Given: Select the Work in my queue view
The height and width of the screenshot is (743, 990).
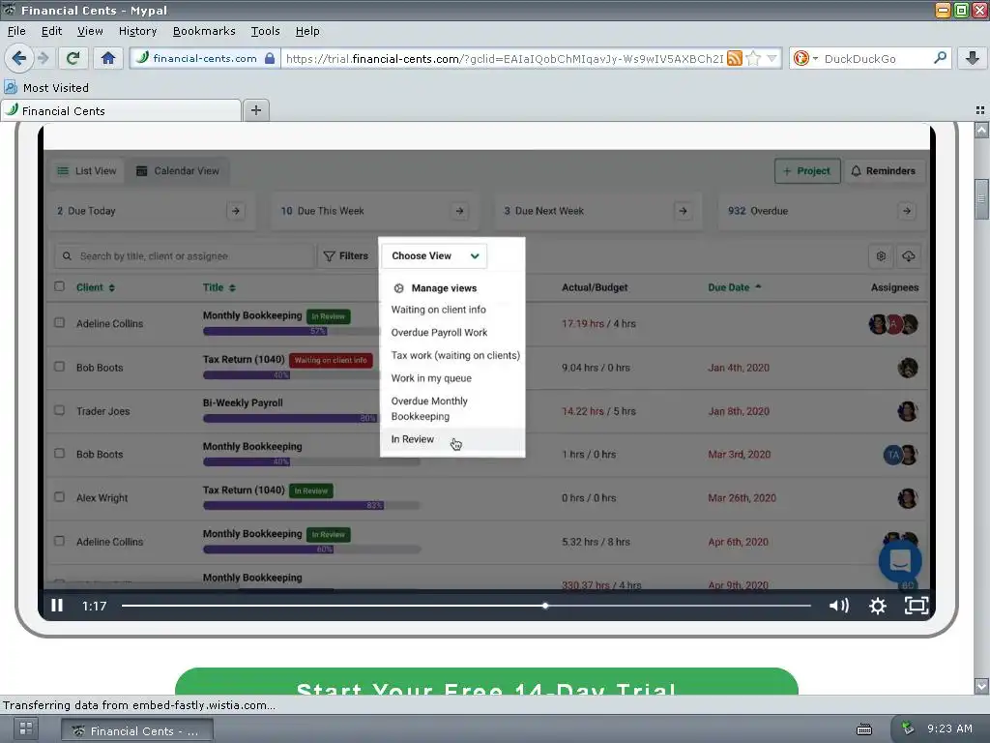Looking at the screenshot, I should tap(431, 378).
